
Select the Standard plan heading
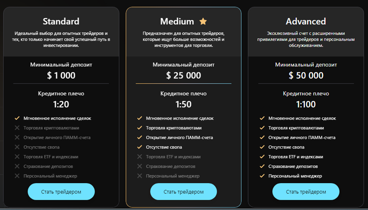click(61, 21)
